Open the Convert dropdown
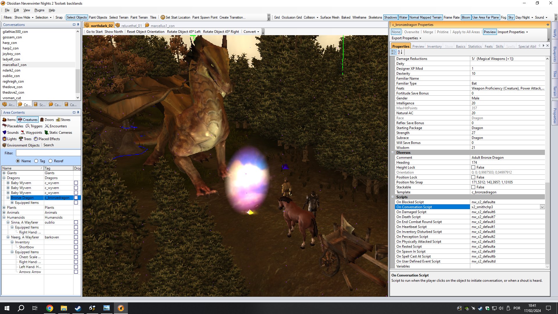Screen dimensions: 558x314 251,32
